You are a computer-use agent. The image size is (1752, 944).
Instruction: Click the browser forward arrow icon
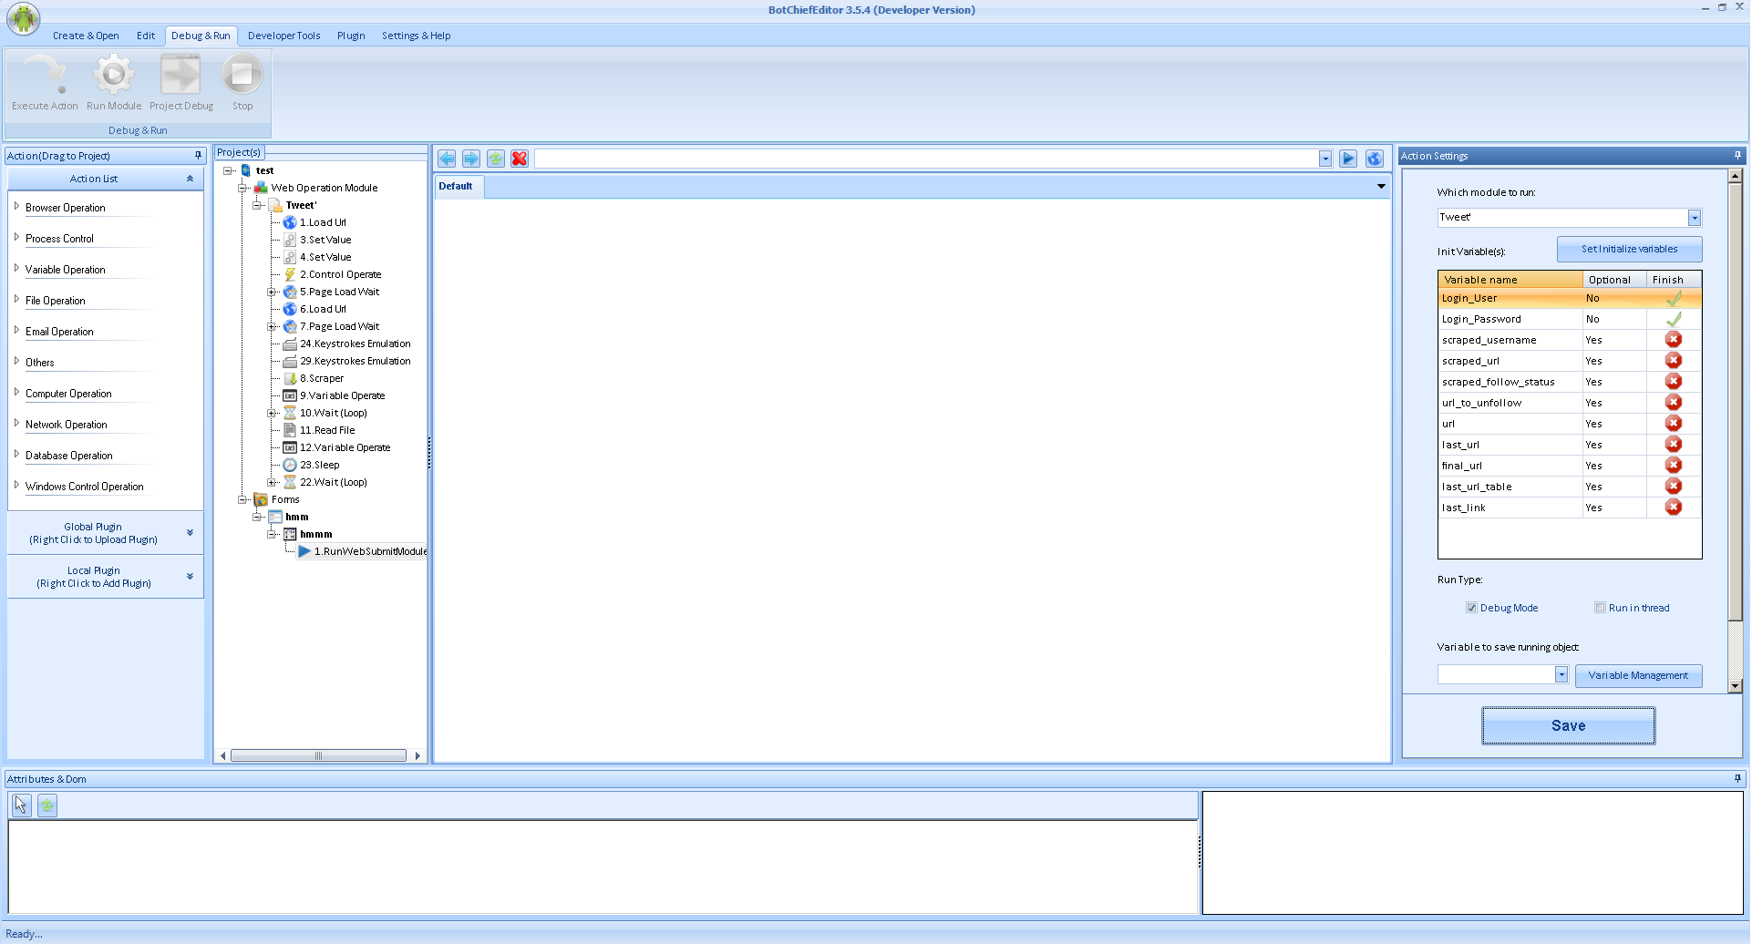pos(471,159)
